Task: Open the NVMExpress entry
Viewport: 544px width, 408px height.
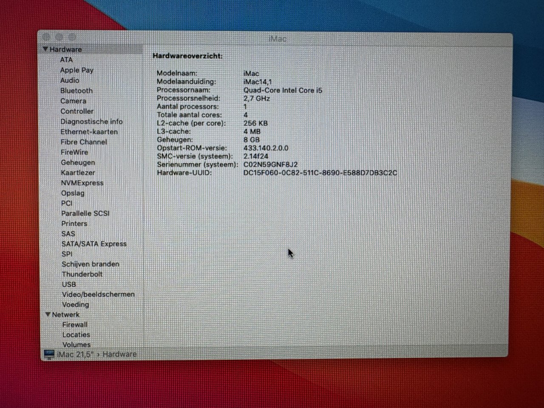Action: (x=82, y=183)
